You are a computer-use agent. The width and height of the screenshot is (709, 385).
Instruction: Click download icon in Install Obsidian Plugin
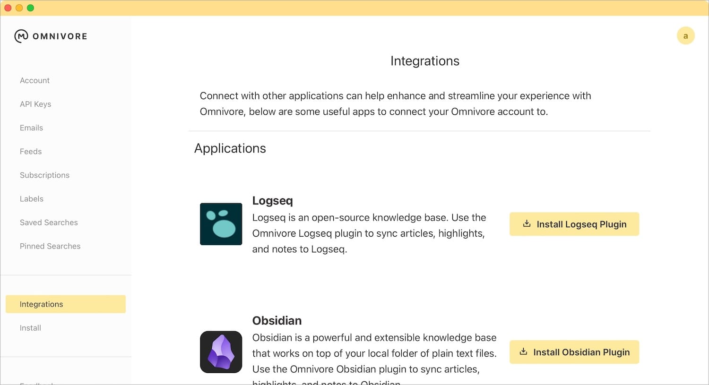click(x=523, y=352)
